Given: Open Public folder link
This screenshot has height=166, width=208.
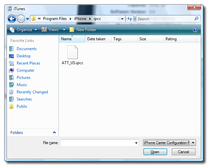Looking at the screenshot, I should (x=22, y=106).
